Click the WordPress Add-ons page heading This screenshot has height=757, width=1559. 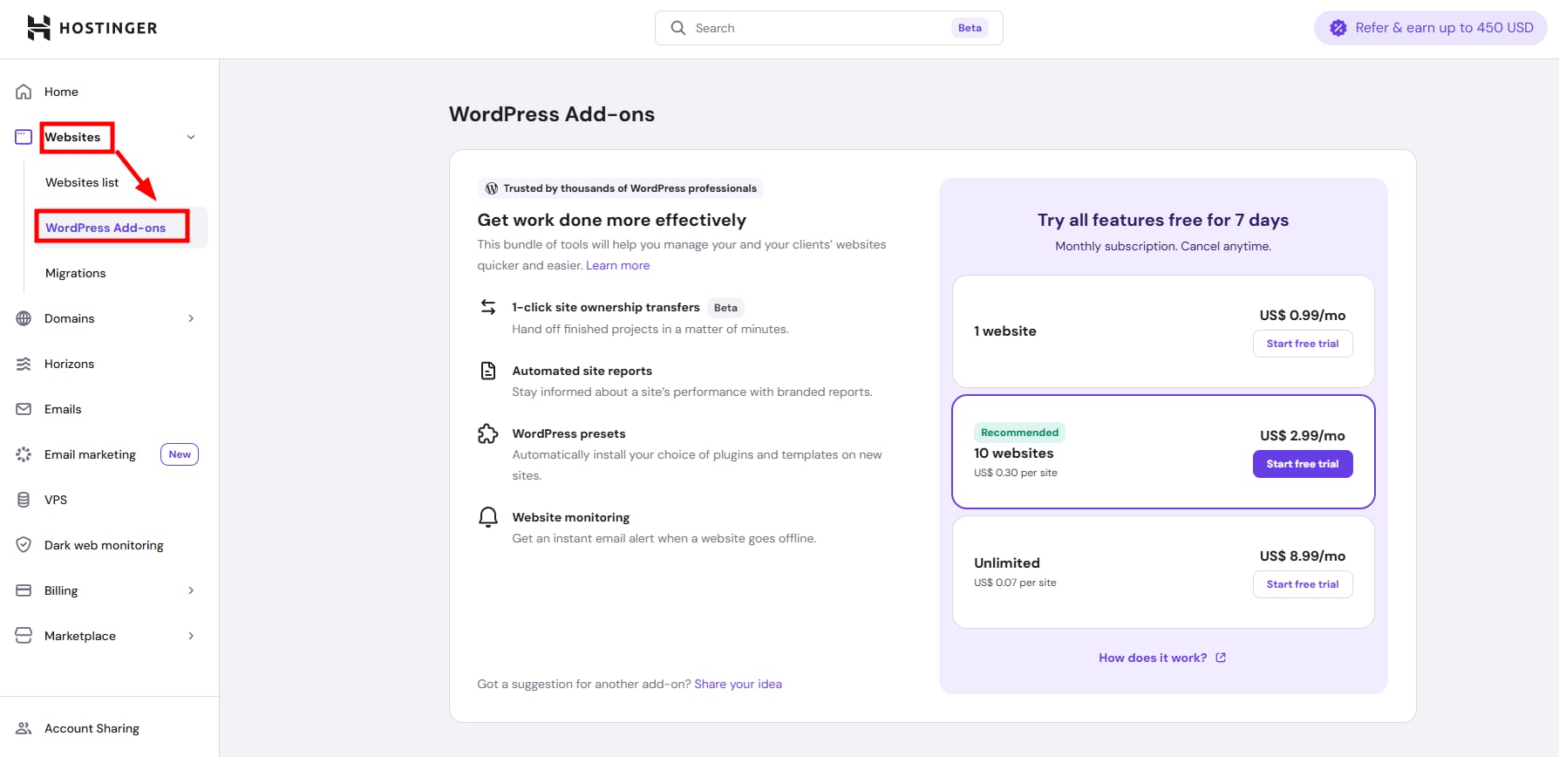(x=552, y=114)
